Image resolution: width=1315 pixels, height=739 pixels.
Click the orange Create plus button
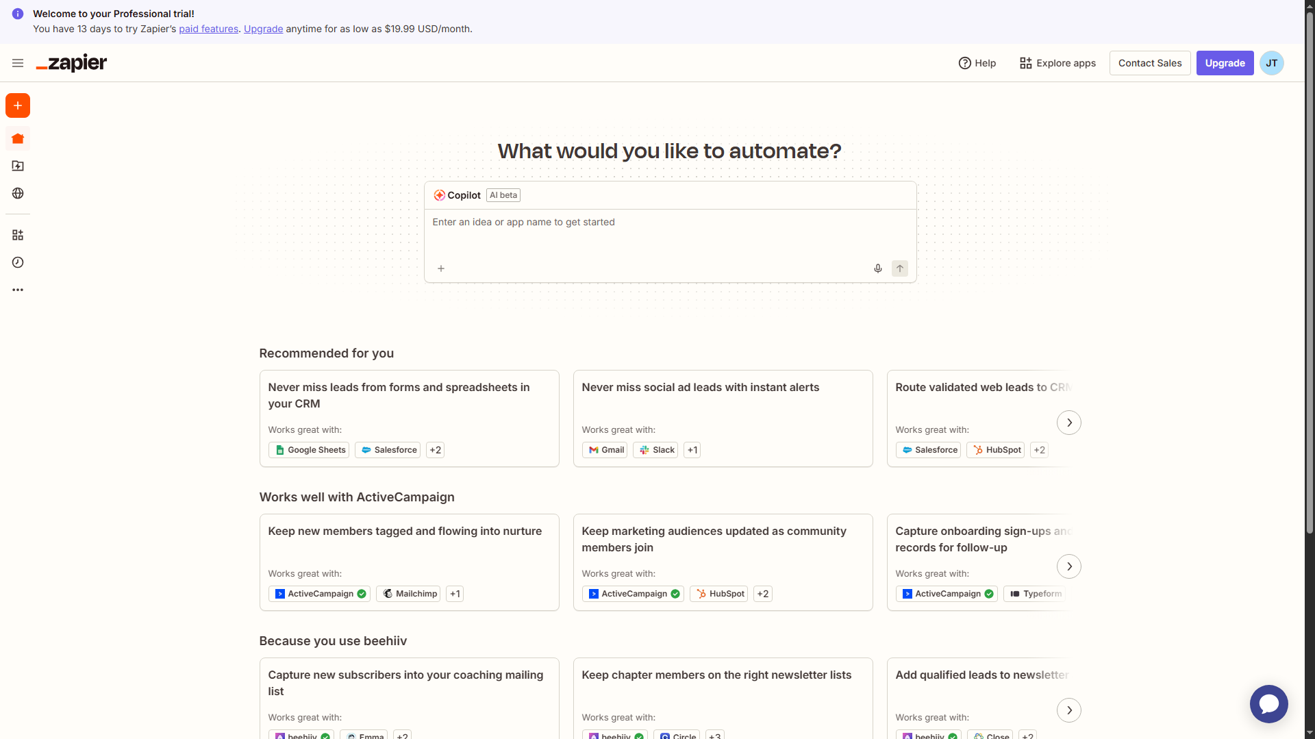(18, 105)
